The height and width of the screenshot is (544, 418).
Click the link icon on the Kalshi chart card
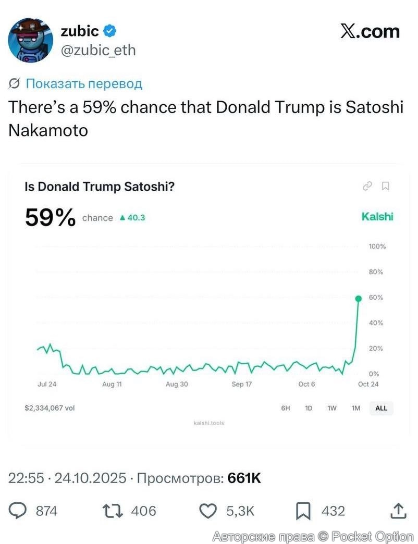click(x=367, y=186)
